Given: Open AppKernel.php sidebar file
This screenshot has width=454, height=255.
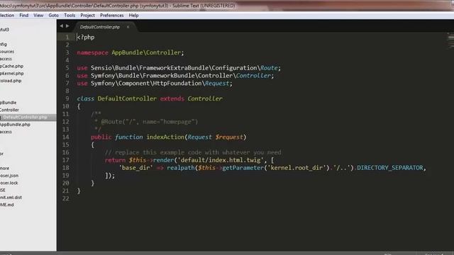Looking at the screenshot, I should click(12, 74).
